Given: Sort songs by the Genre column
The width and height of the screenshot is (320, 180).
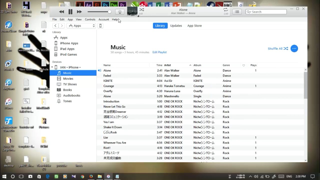Looking at the screenshot, I should 226,65.
